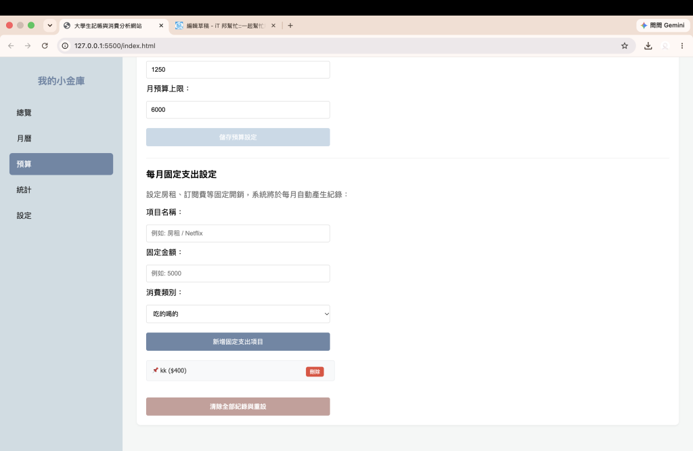Click the kk ($400) entry text

(x=173, y=370)
